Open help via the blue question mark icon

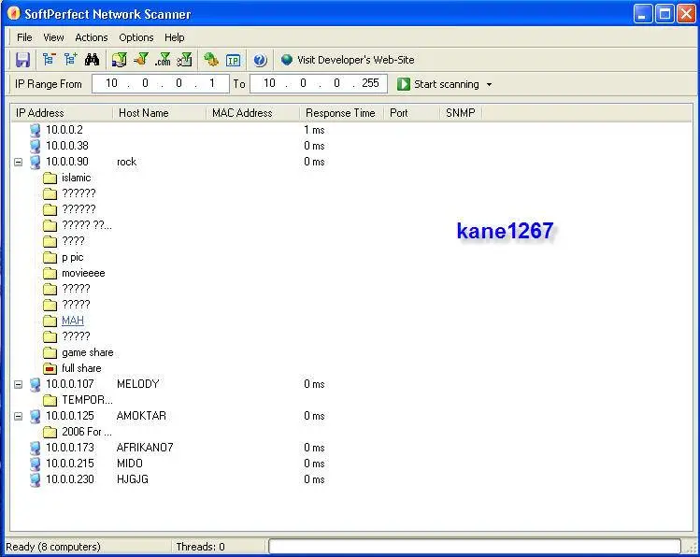point(260,60)
